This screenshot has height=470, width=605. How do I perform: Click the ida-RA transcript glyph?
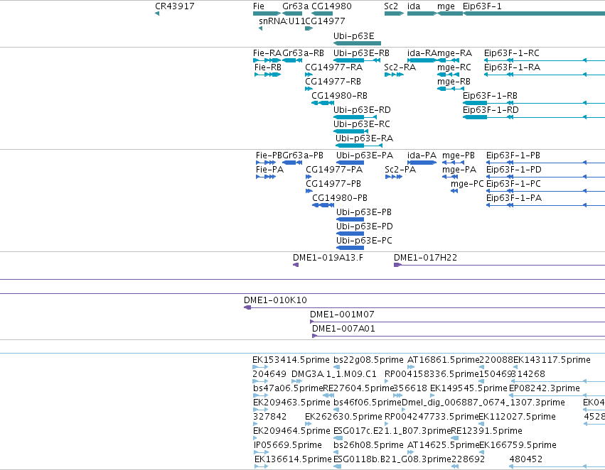(x=422, y=60)
